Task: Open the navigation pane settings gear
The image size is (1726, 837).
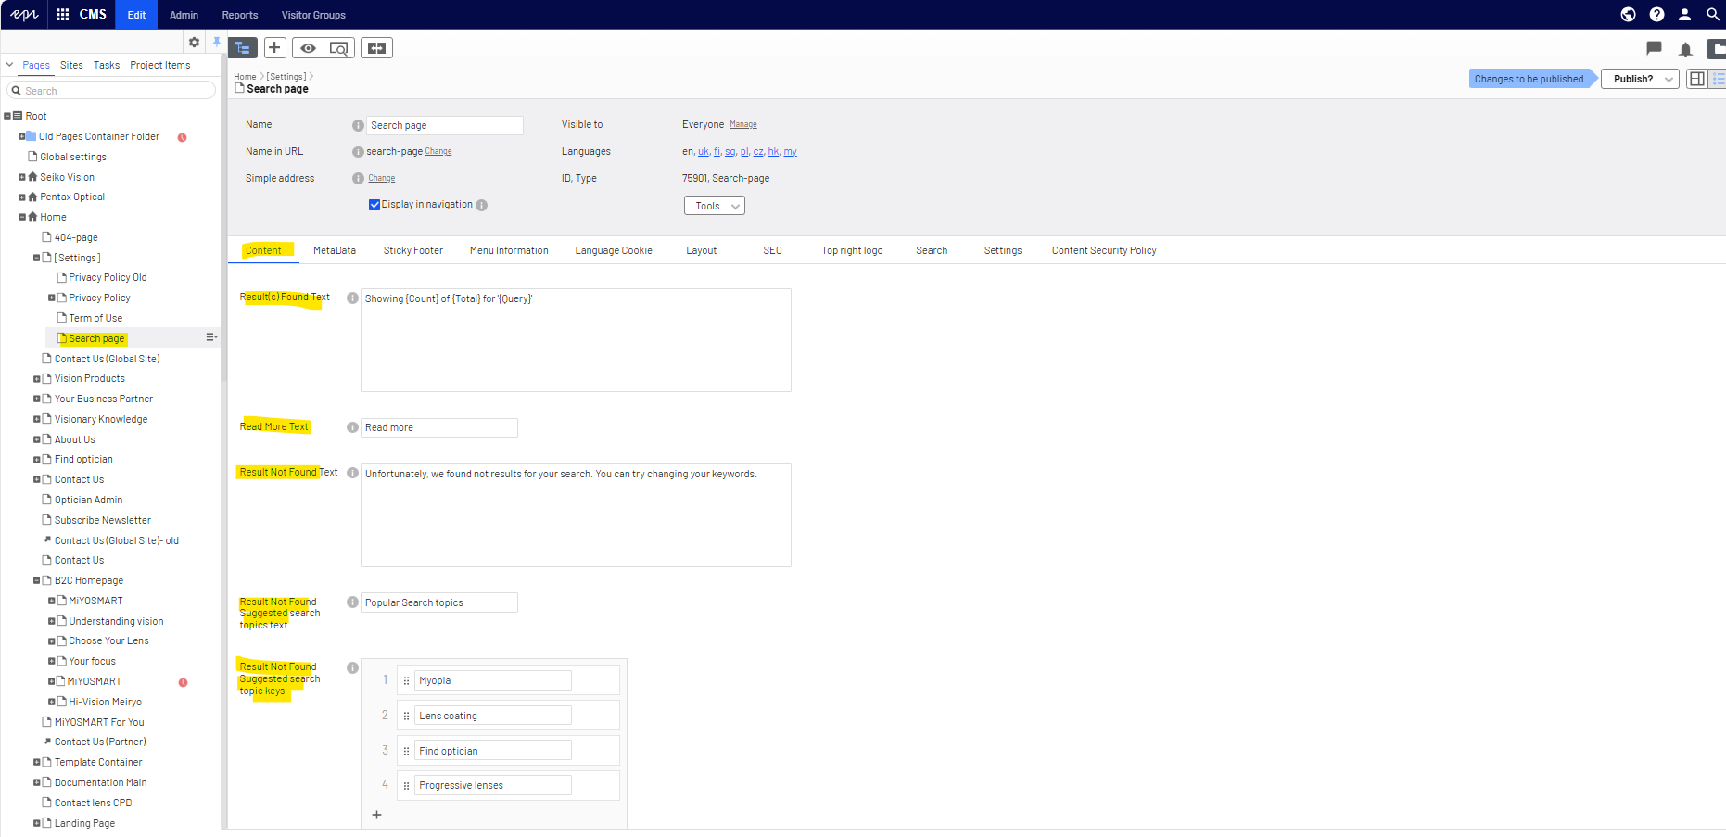Action: [x=194, y=42]
